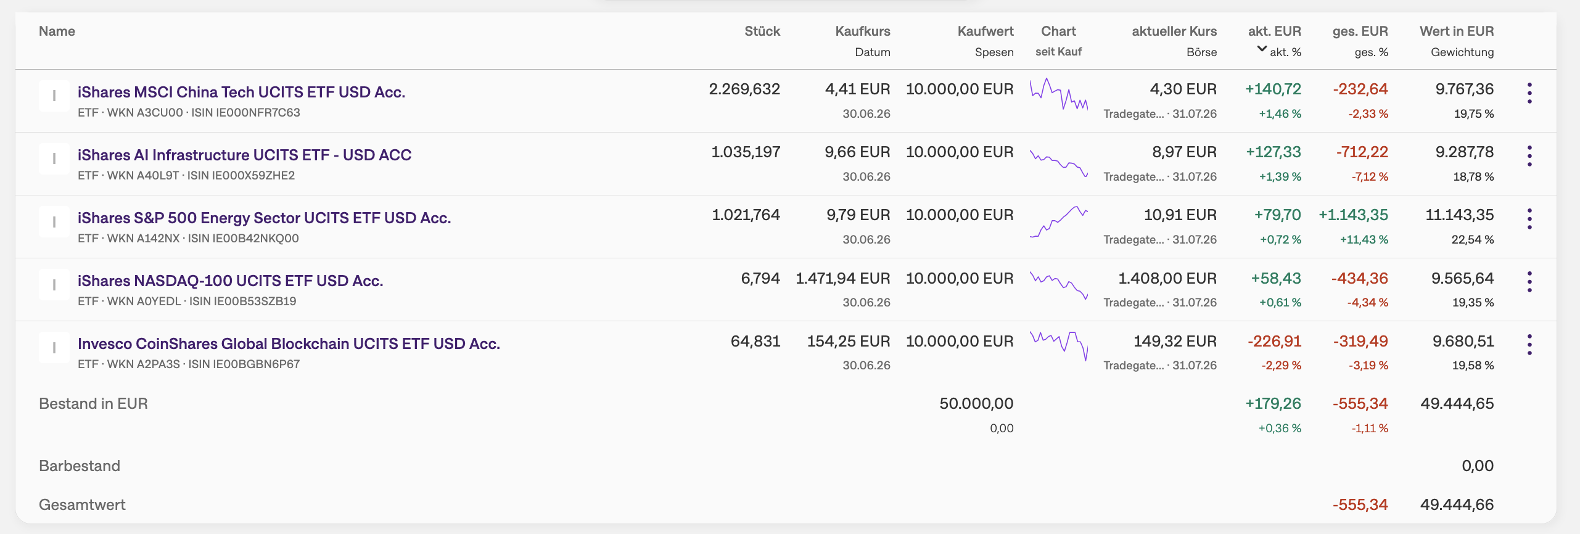Screen dimensions: 1580x534
Task: Click the Gesamtwert label
Action: coord(82,505)
